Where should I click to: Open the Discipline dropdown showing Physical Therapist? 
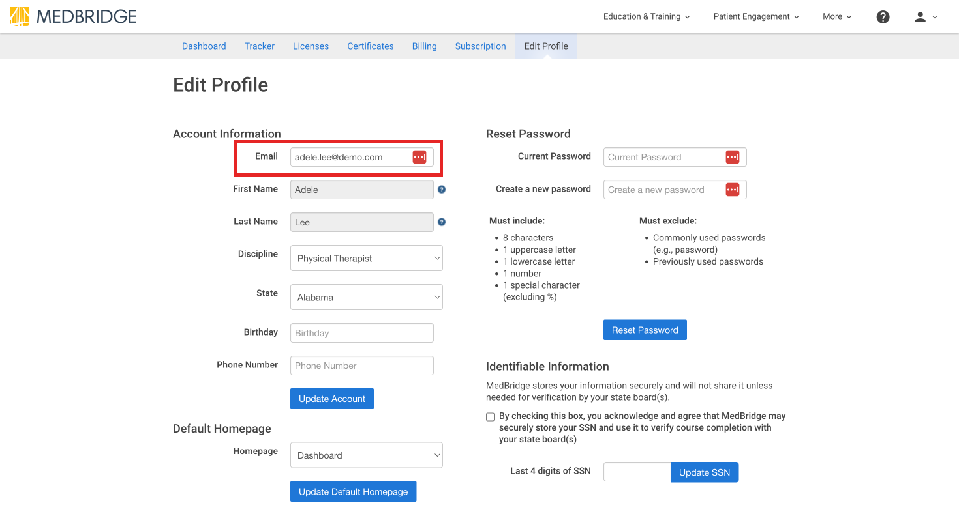tap(367, 258)
